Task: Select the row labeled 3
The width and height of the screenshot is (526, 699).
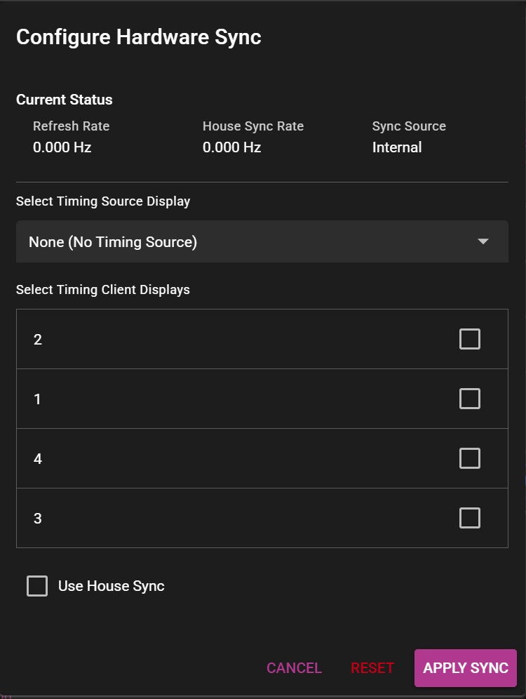Action: (x=210, y=517)
